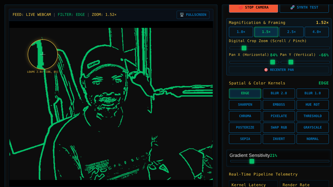Screen dimensions: 333x187
Task: Click the 'FEED: LIVE WEBCAM' status text
Action: click(x=32, y=15)
